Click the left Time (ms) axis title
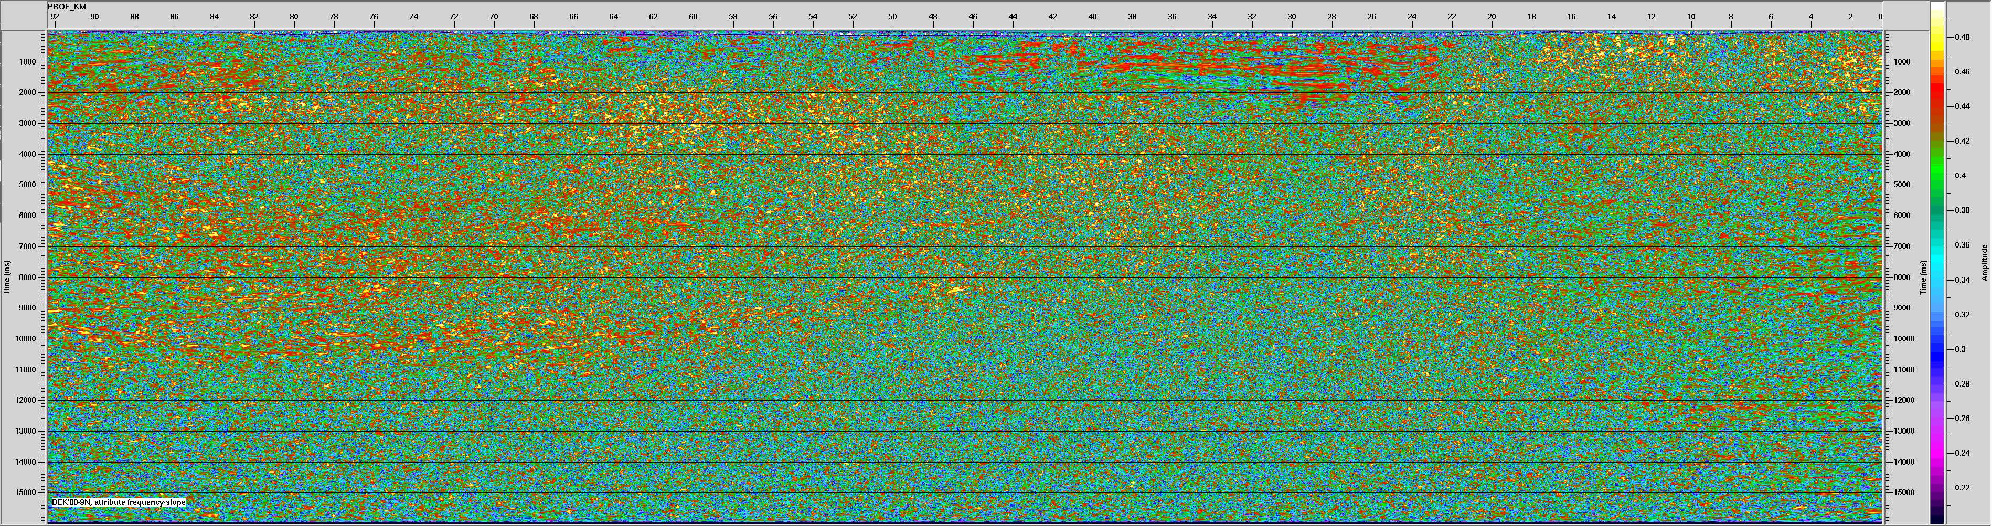1992x526 pixels. tap(7, 277)
